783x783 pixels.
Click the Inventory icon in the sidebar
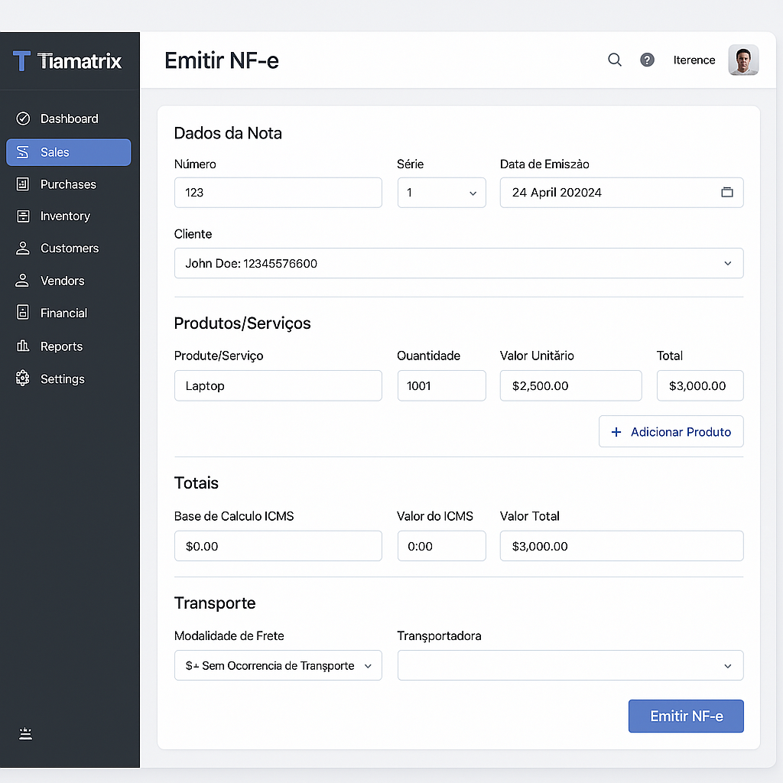[23, 216]
